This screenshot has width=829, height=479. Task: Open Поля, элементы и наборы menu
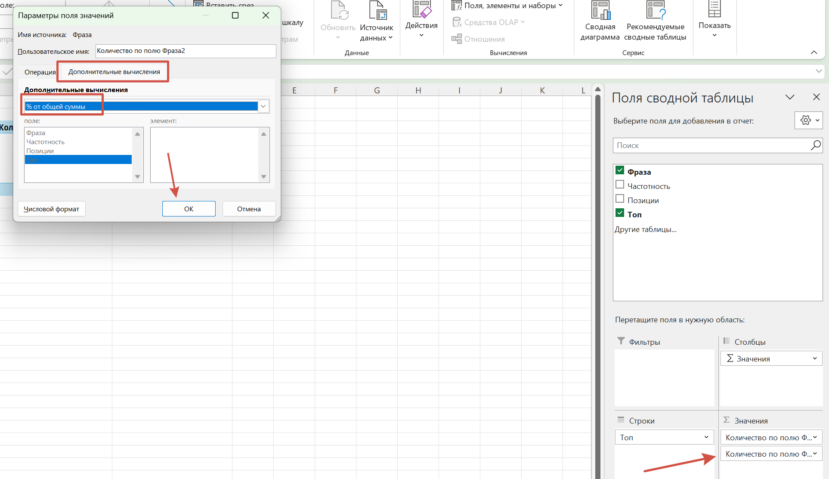507,6
